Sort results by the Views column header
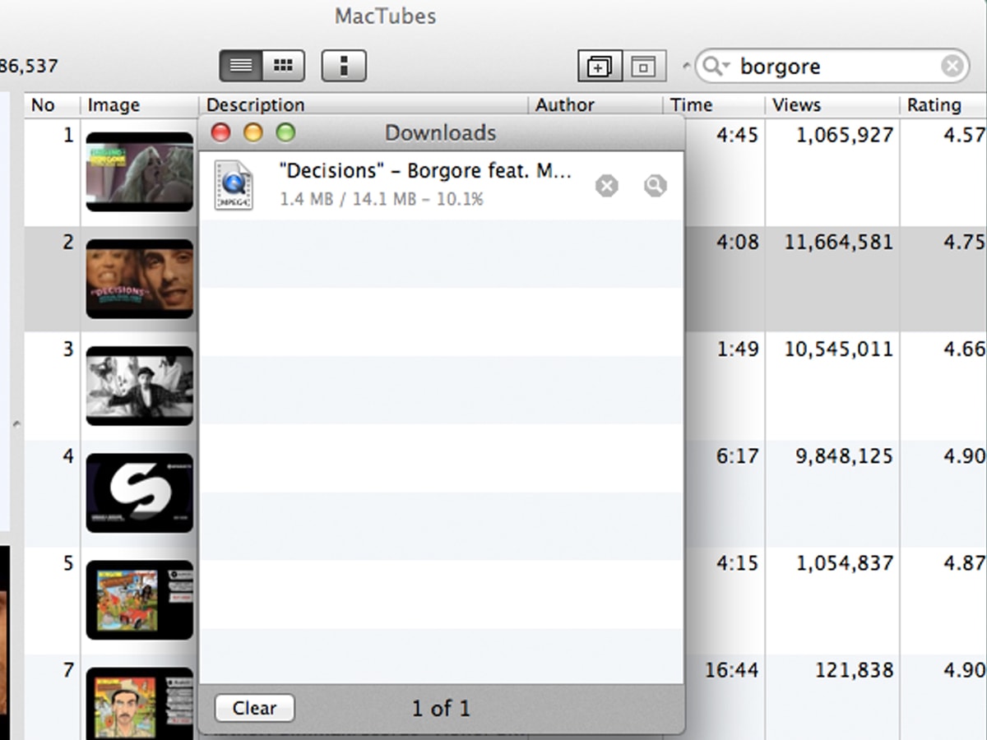 (x=799, y=105)
